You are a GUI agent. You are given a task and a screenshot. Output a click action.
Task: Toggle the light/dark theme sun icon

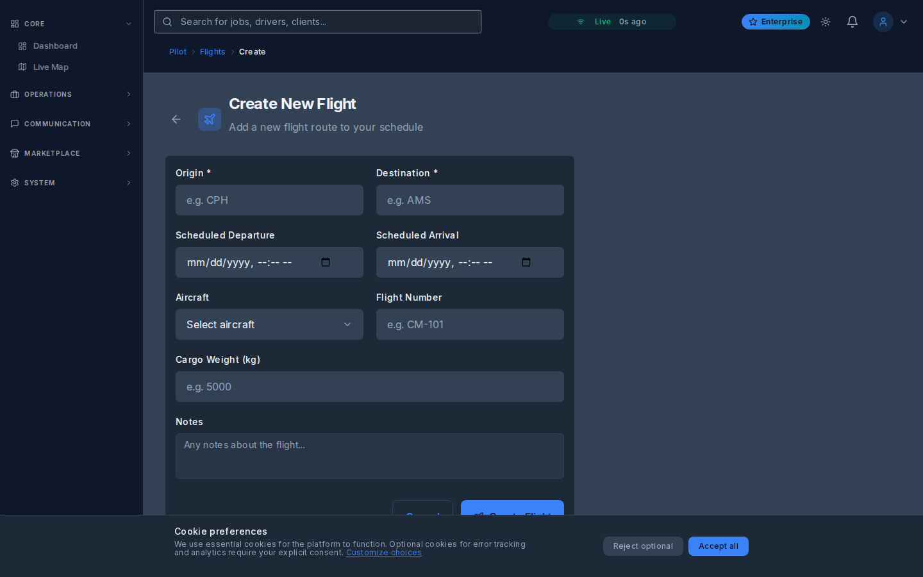click(x=826, y=22)
